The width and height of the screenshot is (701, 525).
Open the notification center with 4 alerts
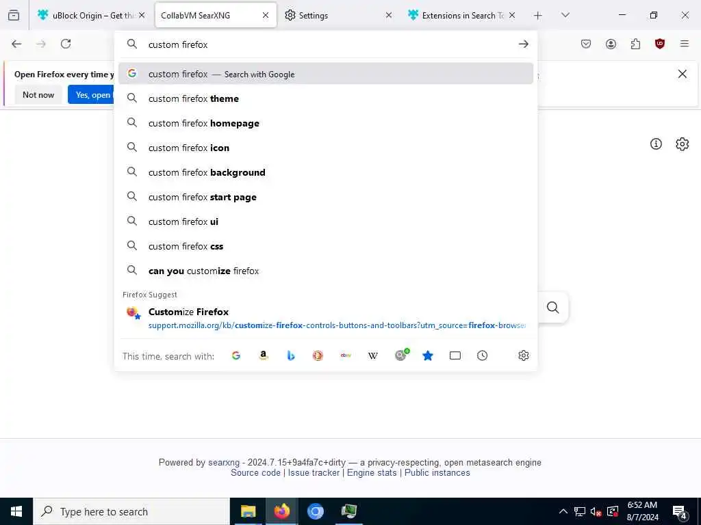(x=680, y=513)
